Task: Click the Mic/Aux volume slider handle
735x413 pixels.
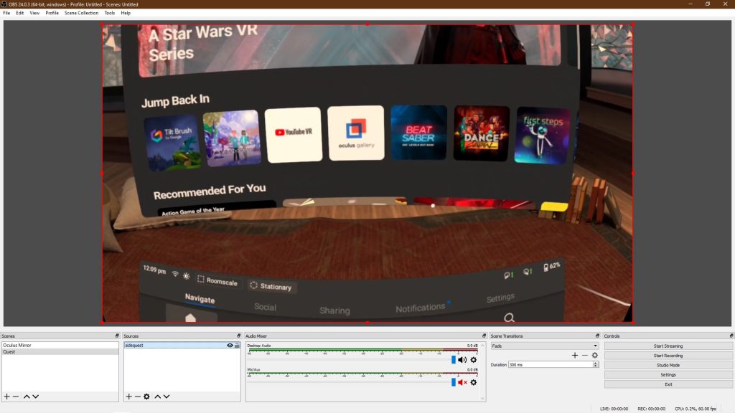Action: click(x=454, y=383)
